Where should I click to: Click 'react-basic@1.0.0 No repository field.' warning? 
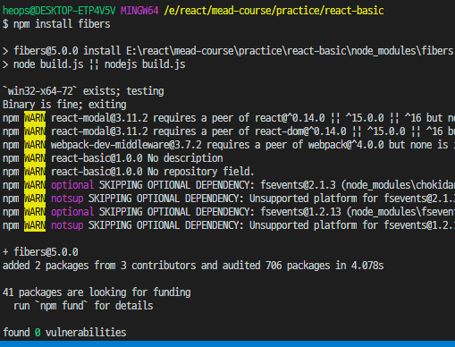click(153, 172)
